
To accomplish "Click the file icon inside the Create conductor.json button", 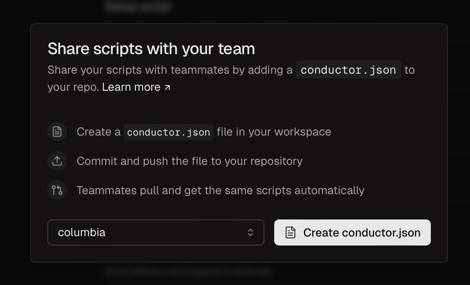I will click(x=290, y=232).
